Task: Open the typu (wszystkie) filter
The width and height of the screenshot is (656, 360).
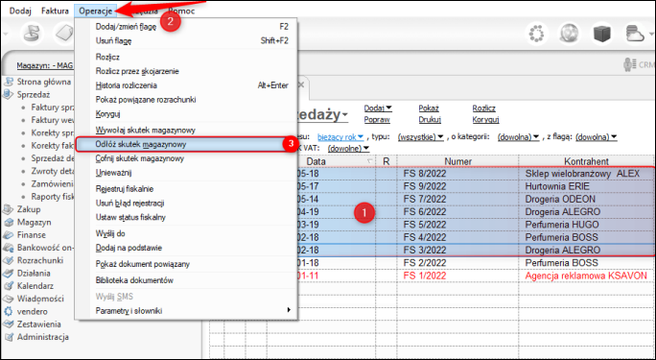Action: pyautogui.click(x=420, y=137)
